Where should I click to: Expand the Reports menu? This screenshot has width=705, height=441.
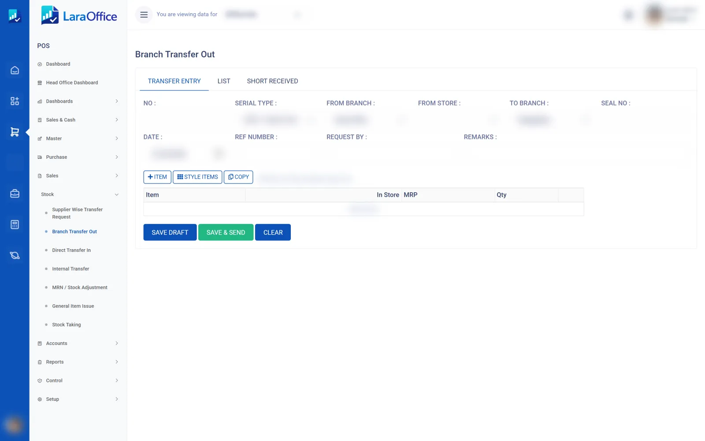point(78,362)
